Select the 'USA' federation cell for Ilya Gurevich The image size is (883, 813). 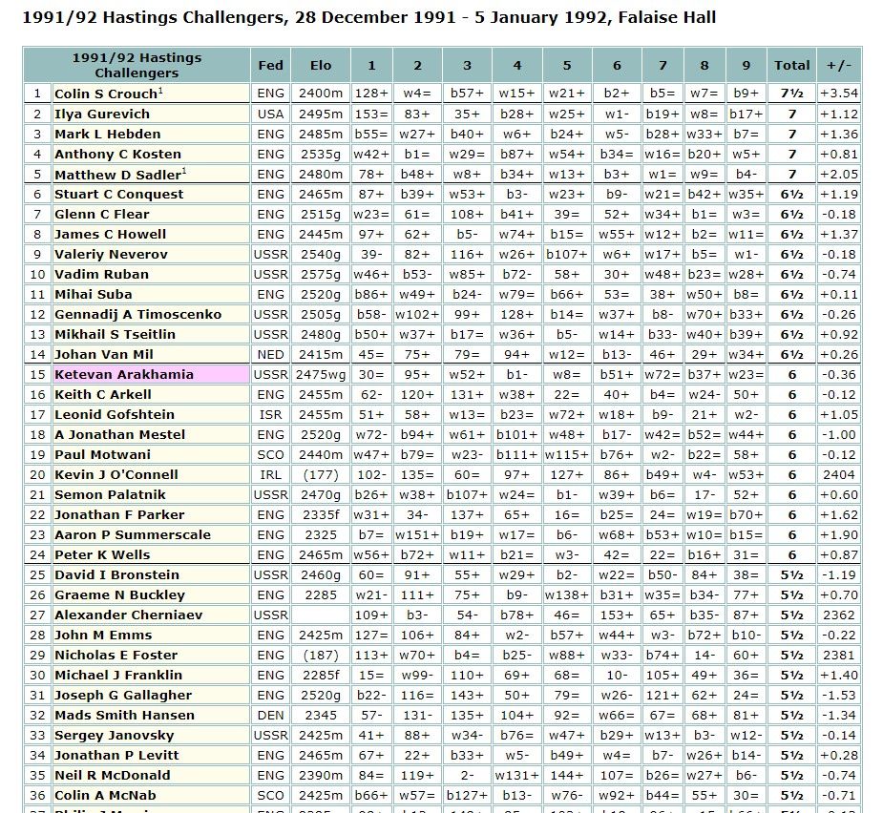(x=271, y=114)
